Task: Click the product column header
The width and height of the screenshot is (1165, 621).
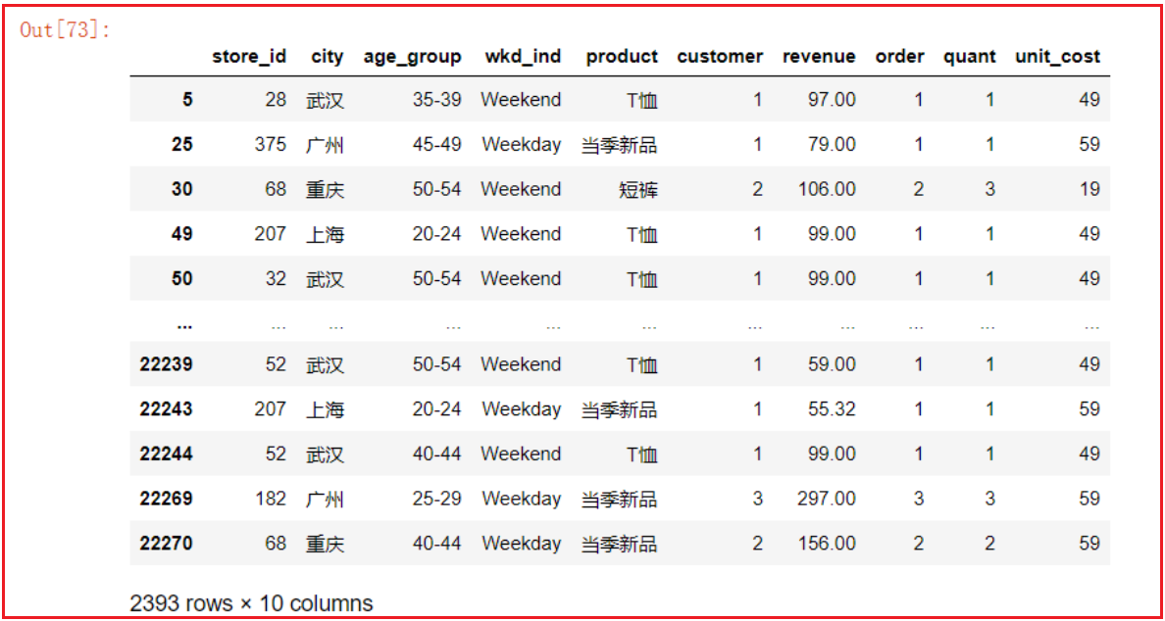Action: pyautogui.click(x=622, y=57)
